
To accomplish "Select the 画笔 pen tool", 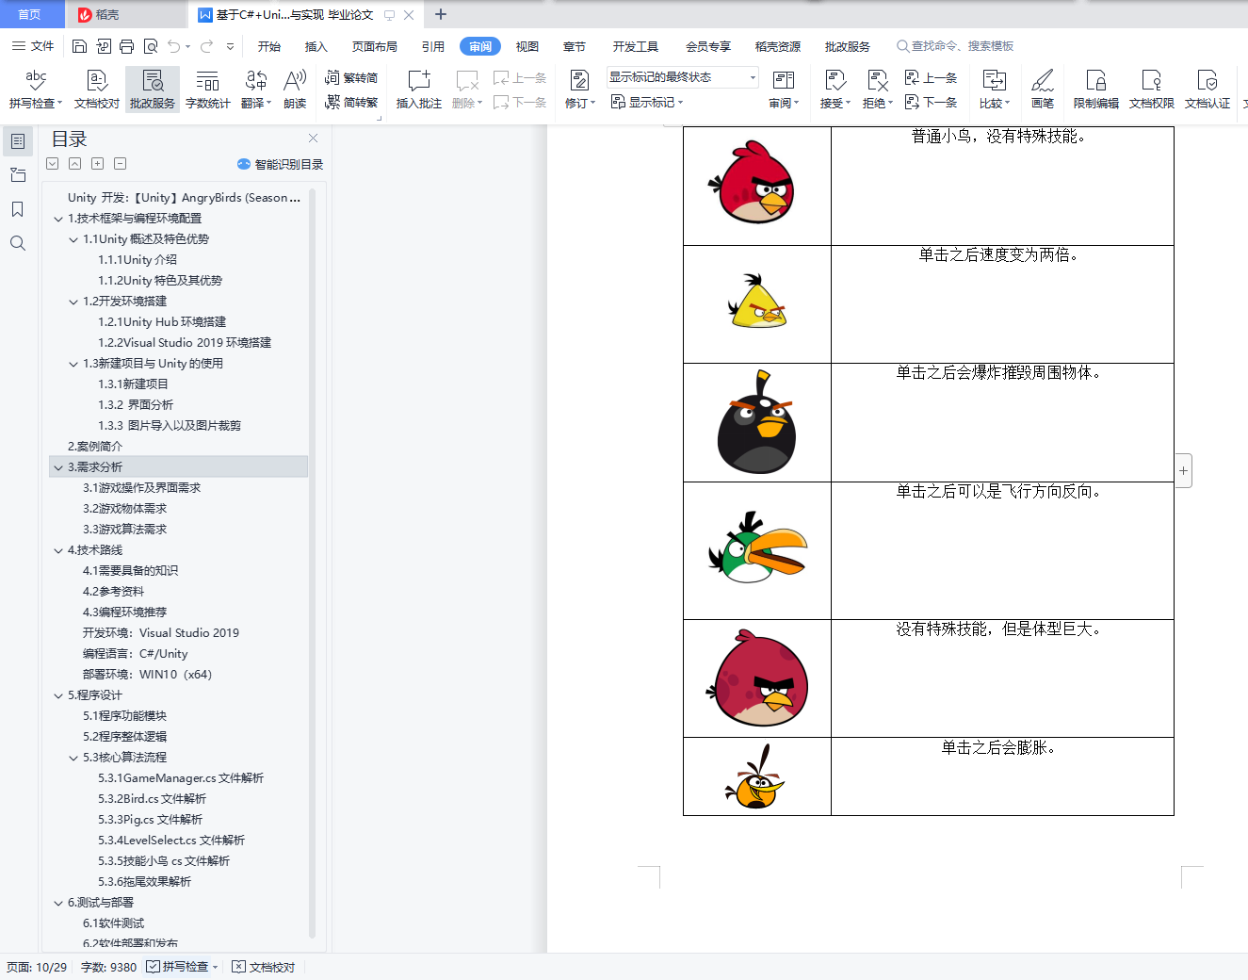I will [x=1043, y=90].
